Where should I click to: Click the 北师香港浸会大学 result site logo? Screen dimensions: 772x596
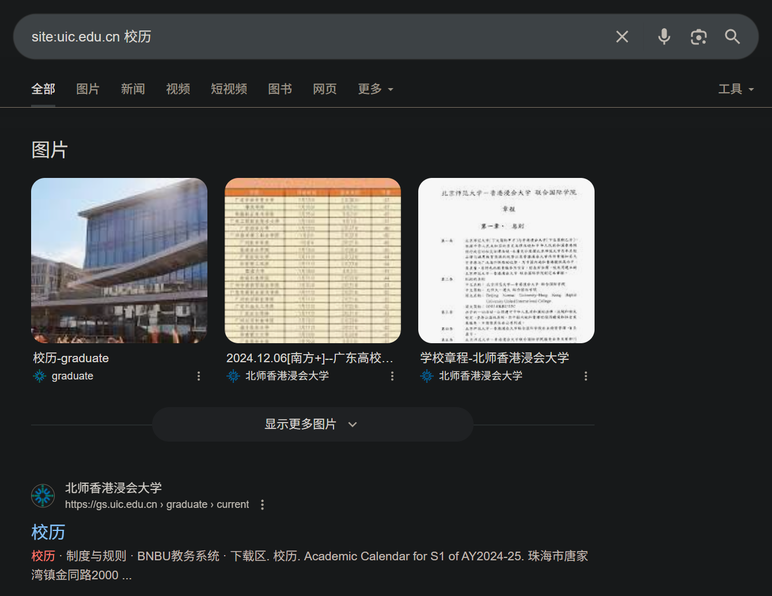43,496
